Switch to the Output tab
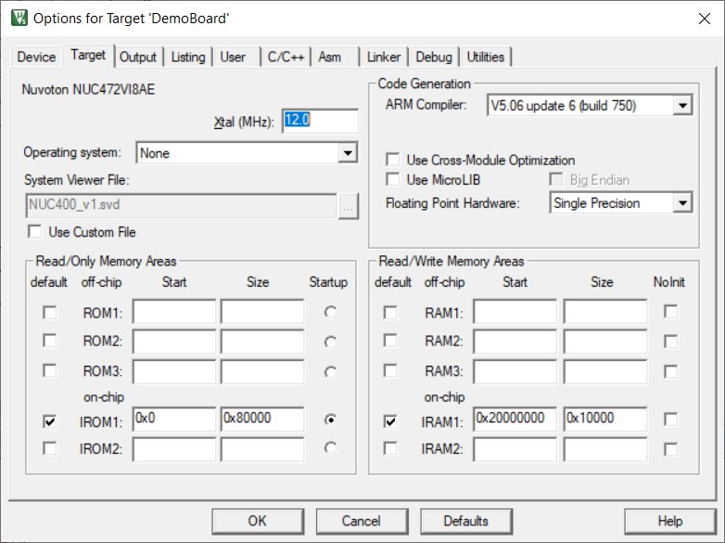The width and height of the screenshot is (725, 543). [138, 57]
